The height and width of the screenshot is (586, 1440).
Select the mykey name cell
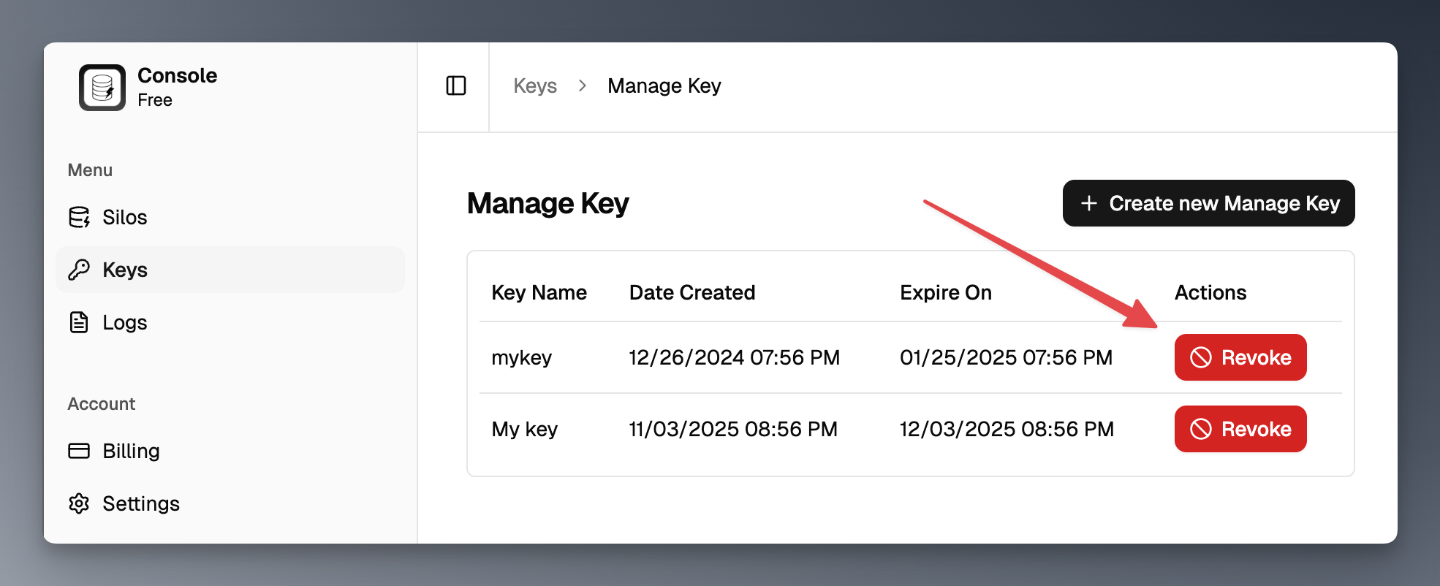(x=522, y=358)
